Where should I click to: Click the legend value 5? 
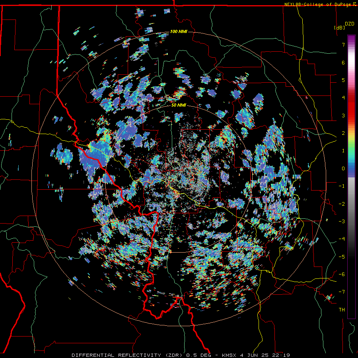click(343, 80)
